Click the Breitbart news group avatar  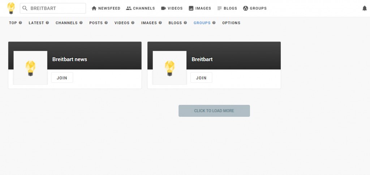[30, 68]
